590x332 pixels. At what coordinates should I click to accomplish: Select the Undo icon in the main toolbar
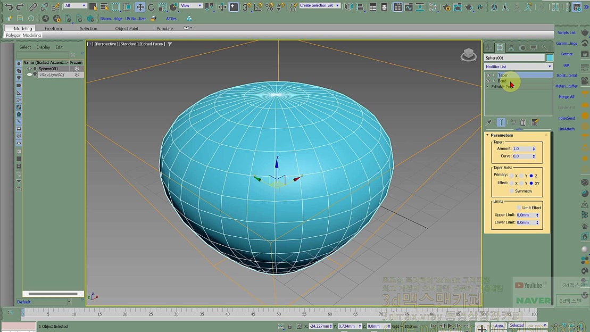click(x=8, y=7)
